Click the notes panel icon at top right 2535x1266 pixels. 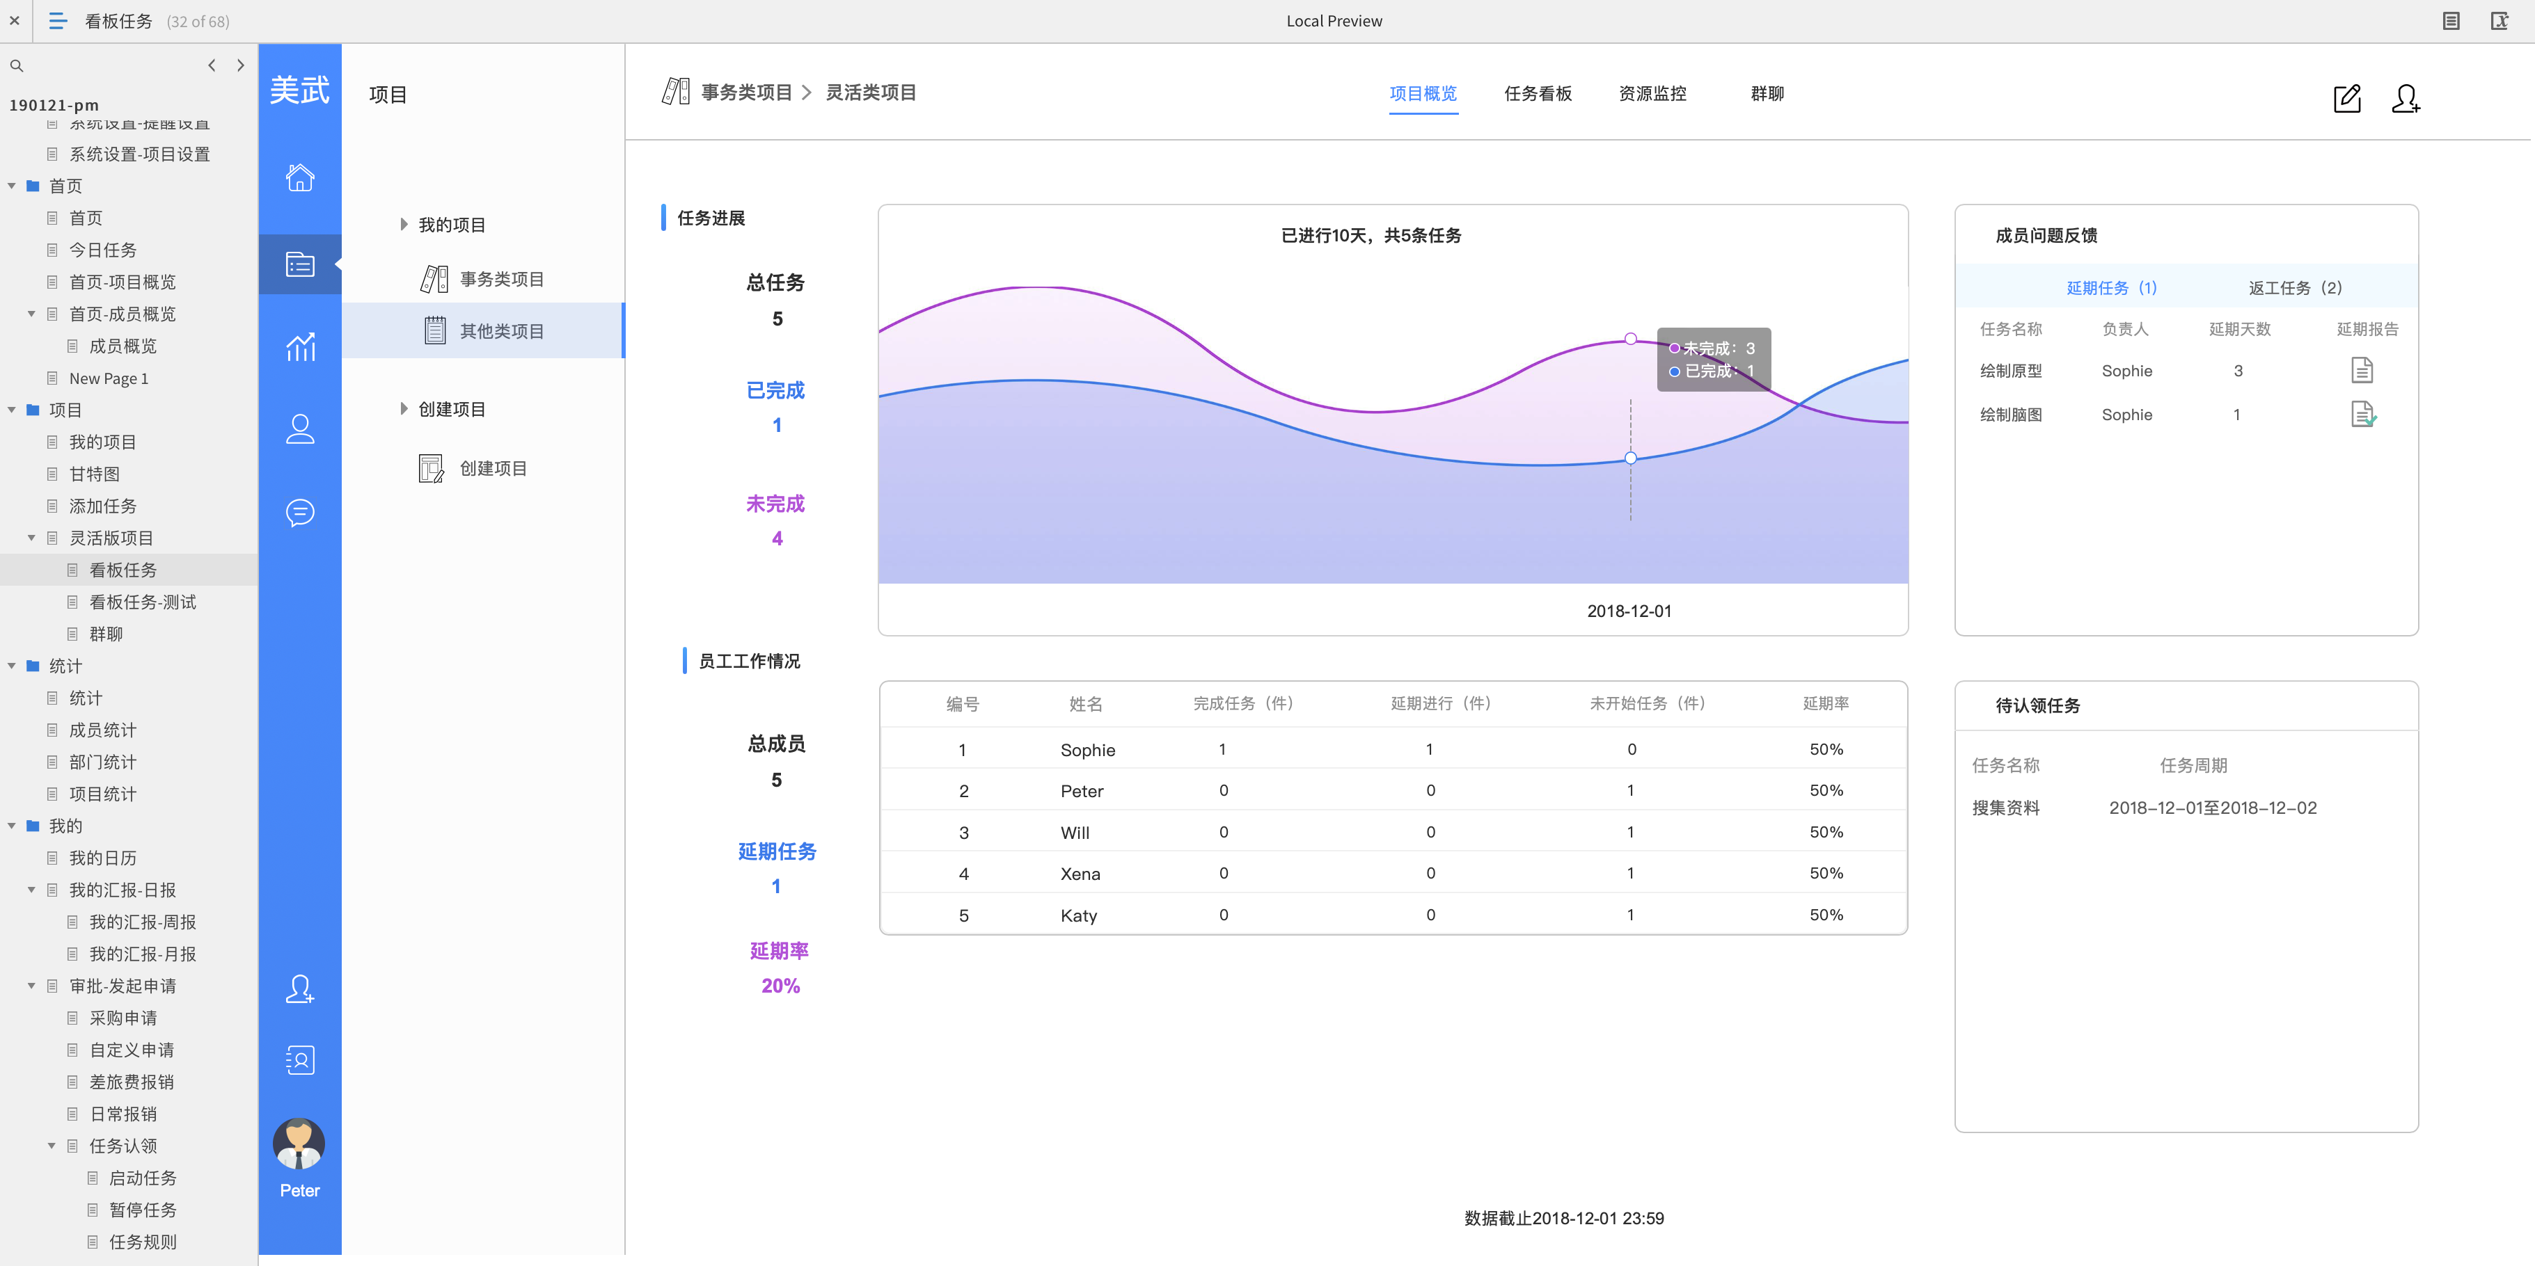click(2450, 21)
